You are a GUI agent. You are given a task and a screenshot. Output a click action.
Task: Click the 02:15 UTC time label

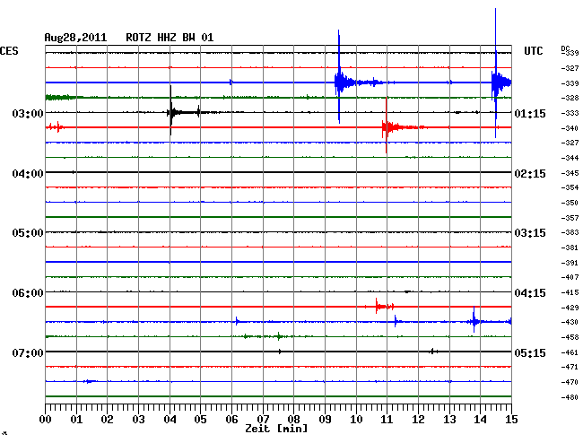530,174
